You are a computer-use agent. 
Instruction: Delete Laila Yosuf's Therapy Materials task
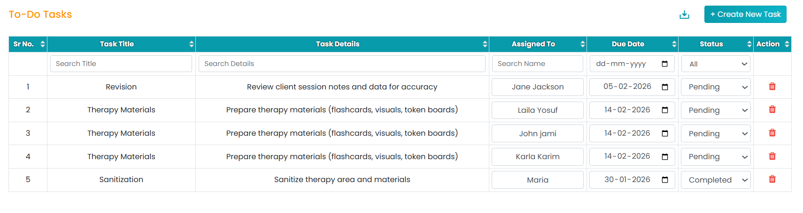coord(772,110)
